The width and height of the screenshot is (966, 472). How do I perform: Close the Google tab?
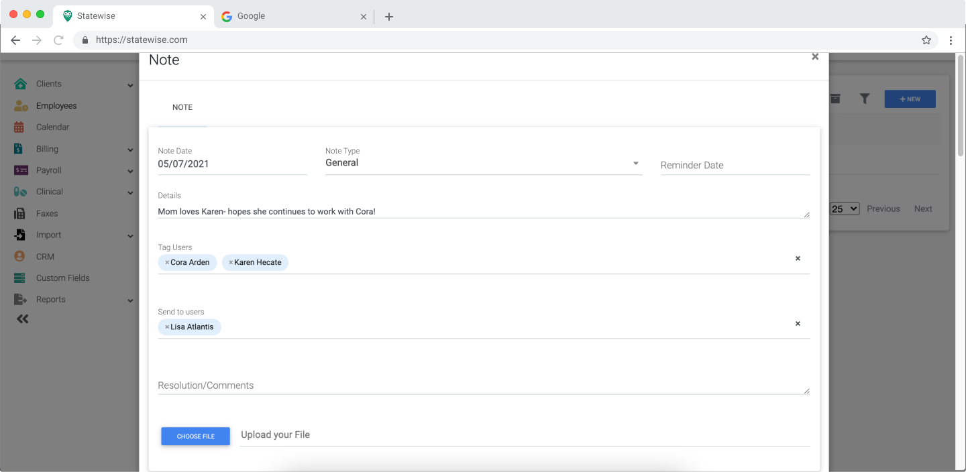[364, 17]
